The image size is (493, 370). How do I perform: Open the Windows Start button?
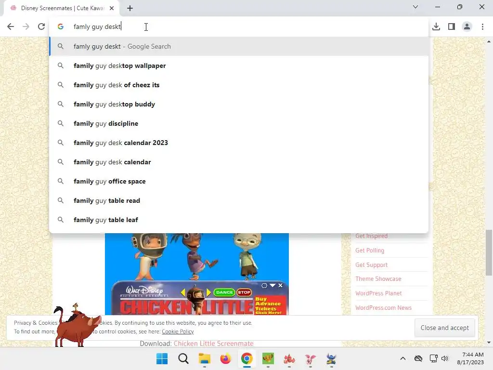(x=162, y=358)
